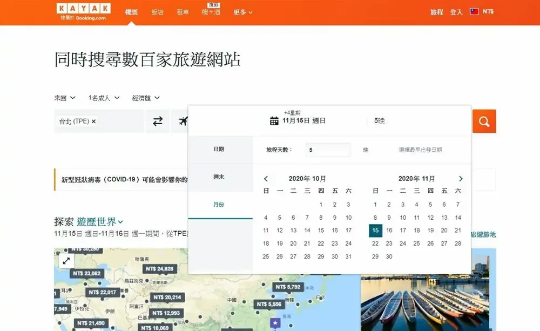The image size is (540, 331).
Task: Open the 更多 menu in header
Action: 242,12
